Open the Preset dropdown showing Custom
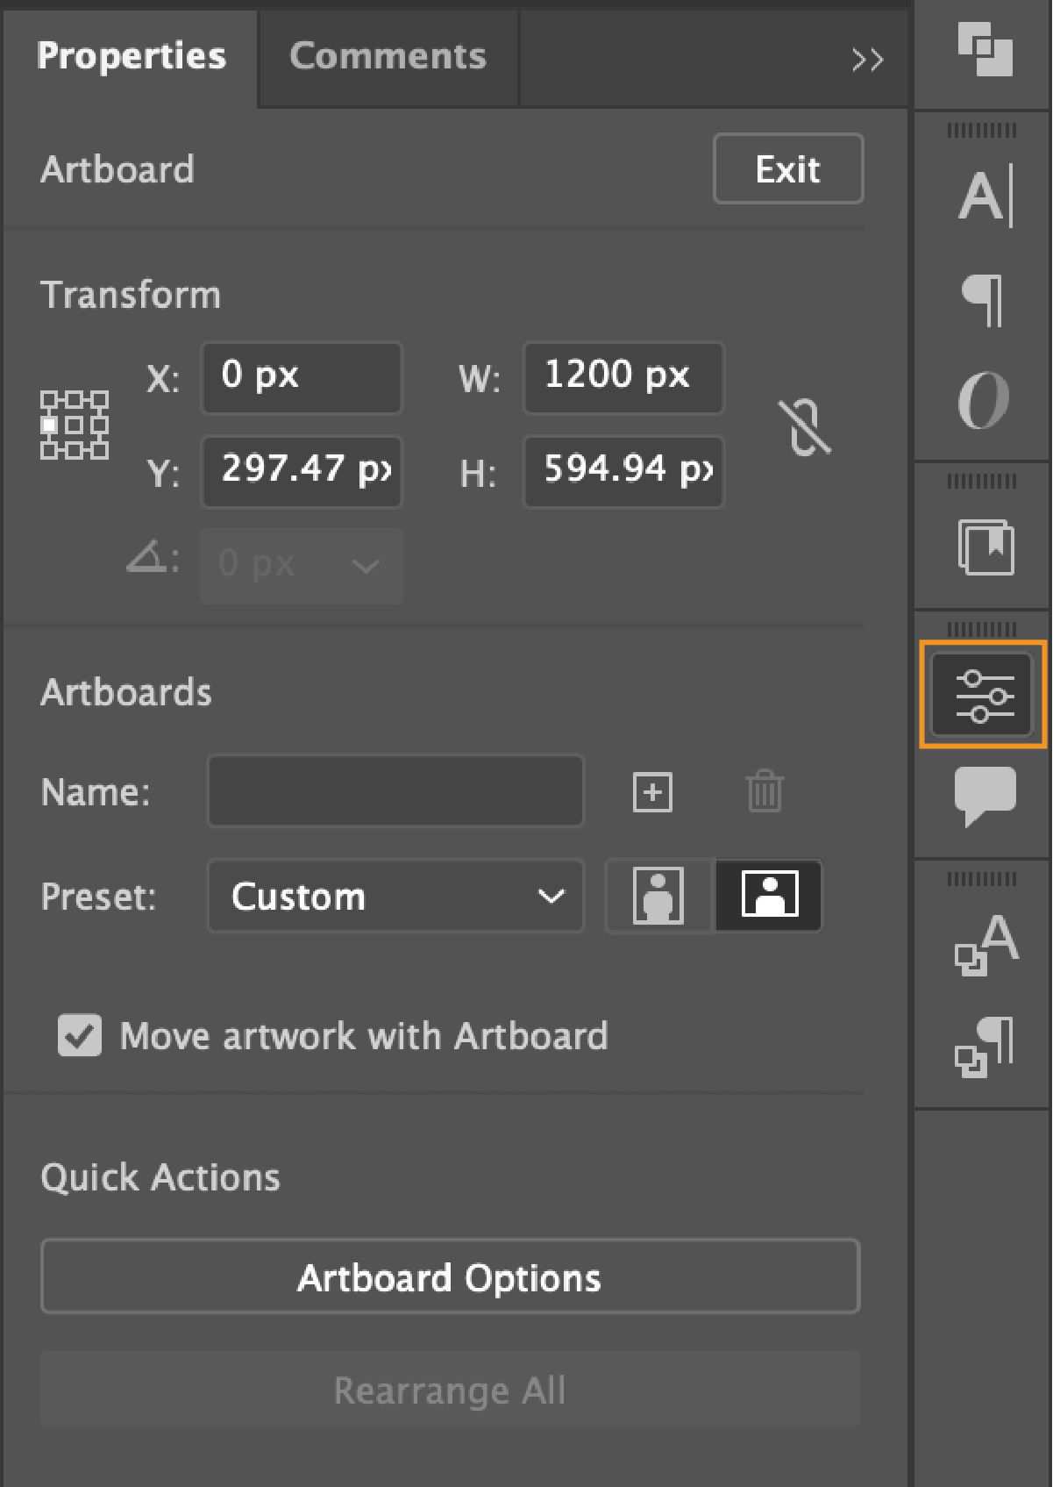 tap(395, 897)
